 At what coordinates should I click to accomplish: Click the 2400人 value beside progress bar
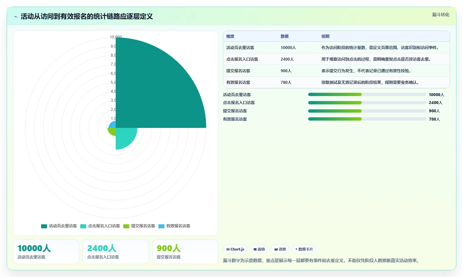(436, 103)
